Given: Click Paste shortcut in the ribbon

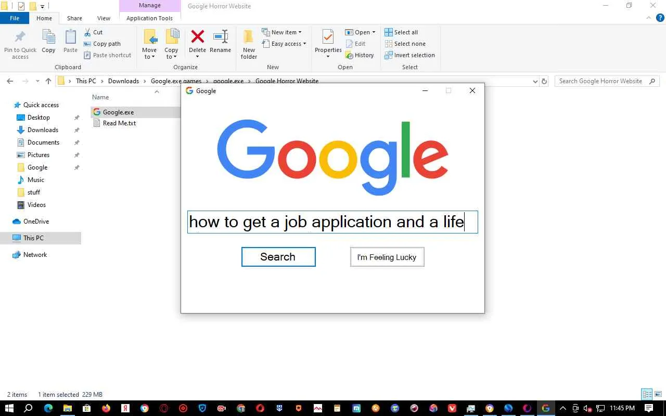Looking at the screenshot, I should coord(107,55).
